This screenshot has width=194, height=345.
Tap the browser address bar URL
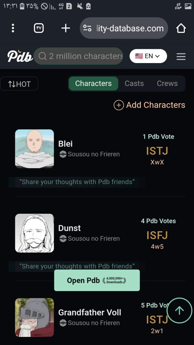click(x=130, y=28)
